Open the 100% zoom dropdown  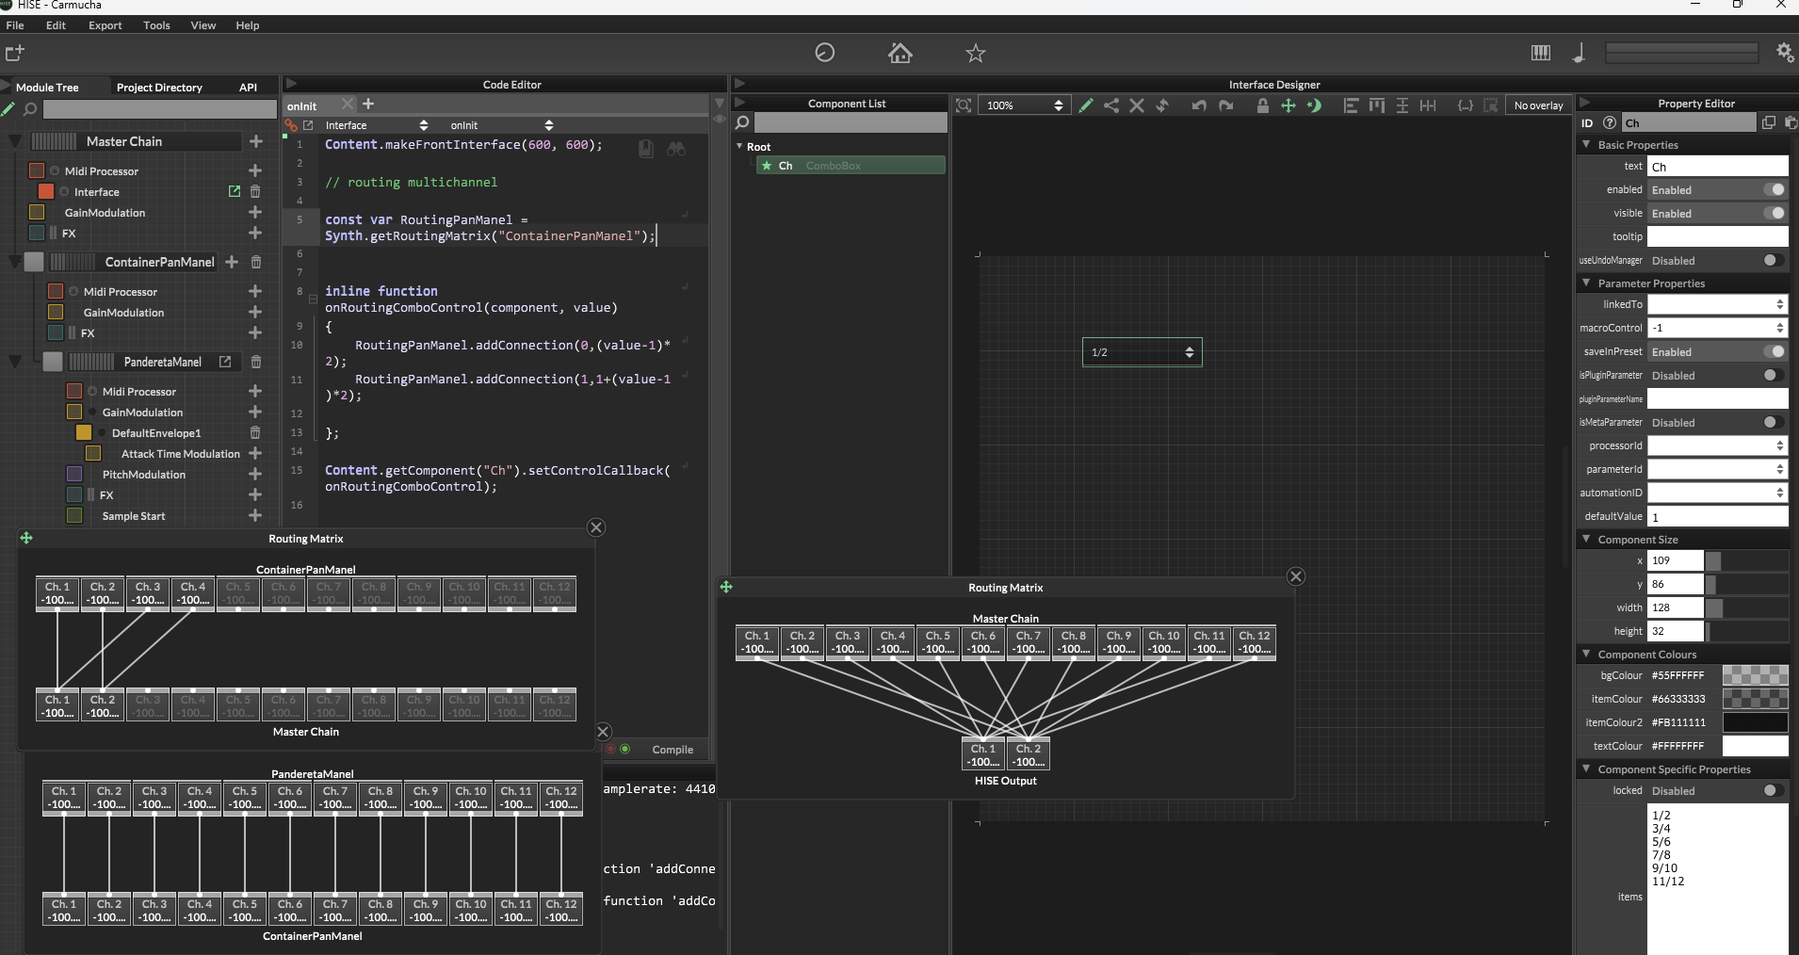coord(1025,105)
